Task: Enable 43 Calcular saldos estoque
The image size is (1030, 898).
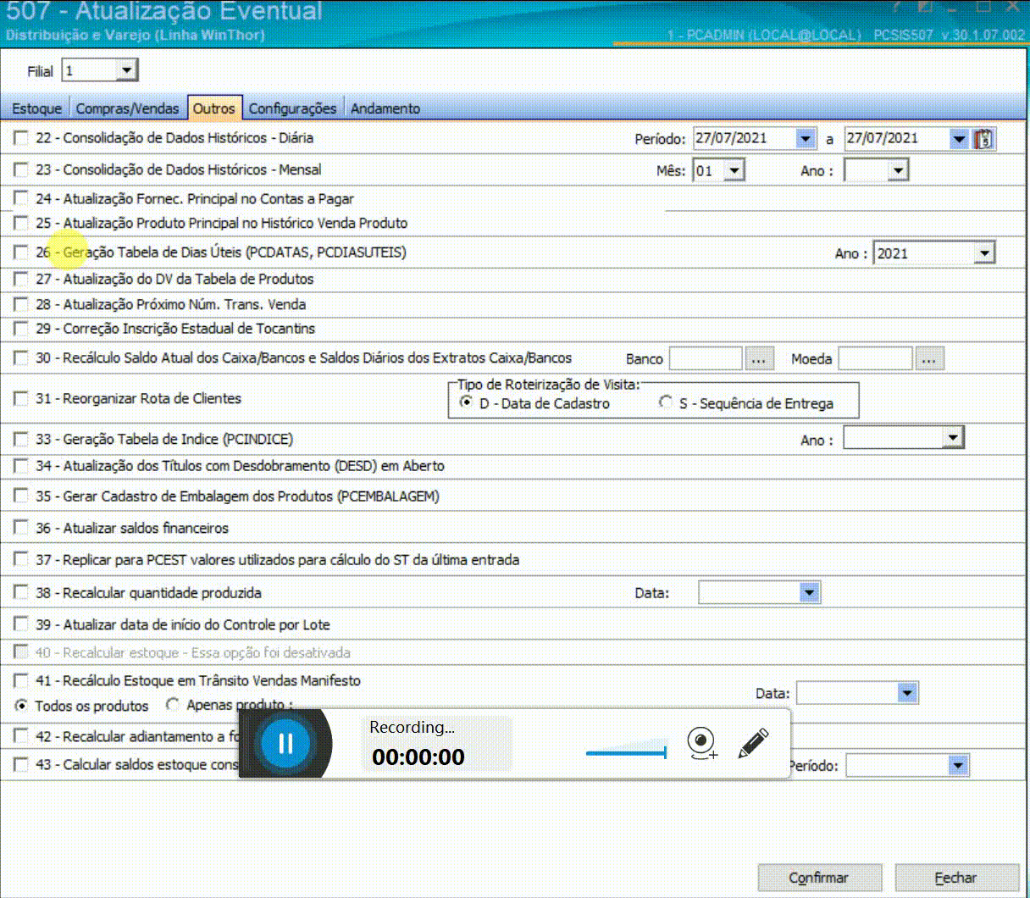Action: pyautogui.click(x=21, y=764)
